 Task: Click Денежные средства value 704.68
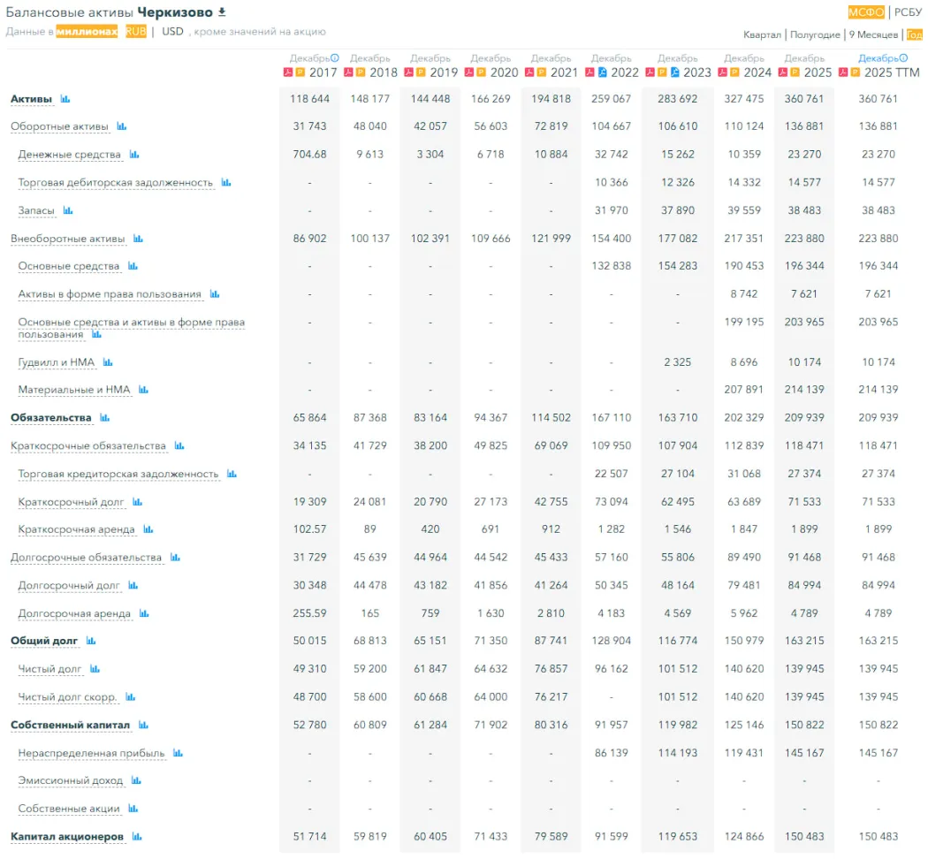[309, 155]
